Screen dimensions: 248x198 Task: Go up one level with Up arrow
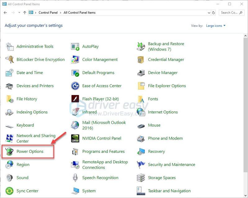pyautogui.click(x=25, y=13)
